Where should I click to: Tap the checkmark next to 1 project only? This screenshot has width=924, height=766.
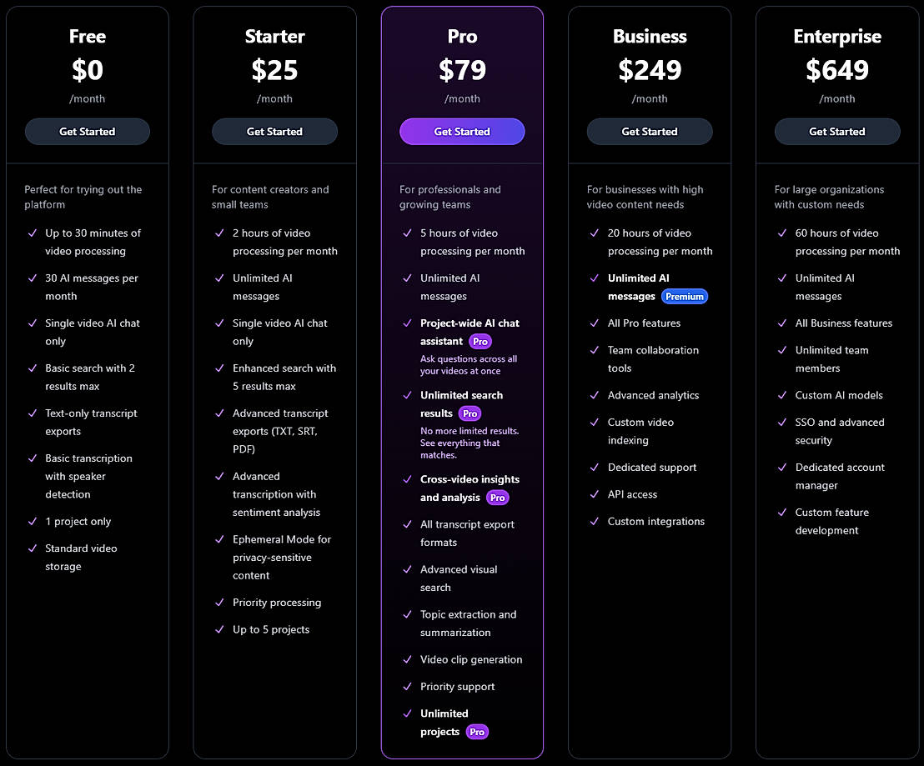(32, 522)
